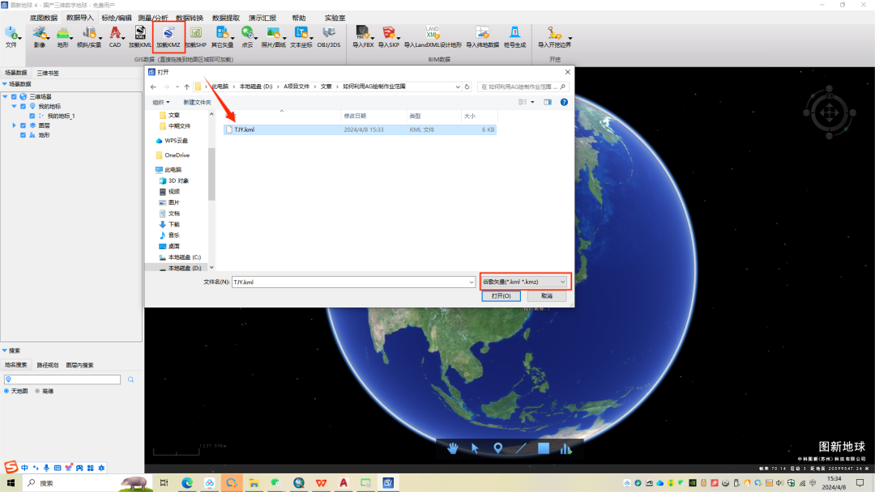Viewport: 875px width, 492px height.
Task: Open the 组织 dropdown menu in the dialog
Action: [x=161, y=102]
